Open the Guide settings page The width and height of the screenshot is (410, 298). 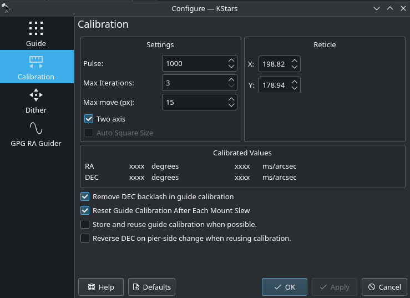tap(36, 34)
